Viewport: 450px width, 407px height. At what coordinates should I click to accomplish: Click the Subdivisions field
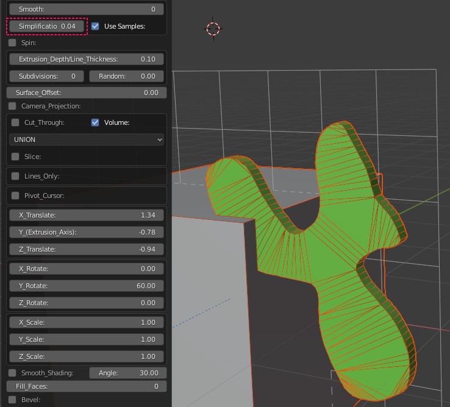[47, 76]
